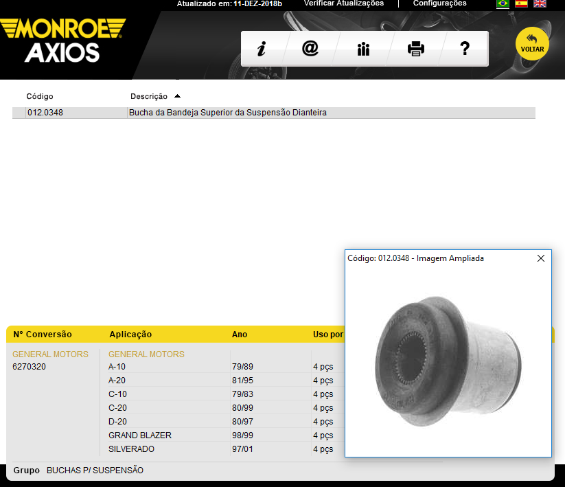The height and width of the screenshot is (487, 565).
Task: Switch language to Spanish via Spain flag
Action: pos(522,3)
